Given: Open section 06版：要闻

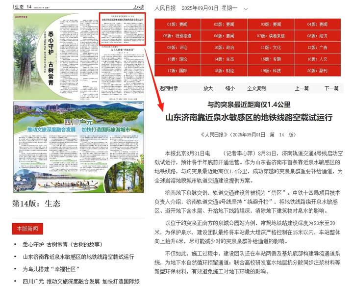Looking at the screenshot, I should point(224,36).
